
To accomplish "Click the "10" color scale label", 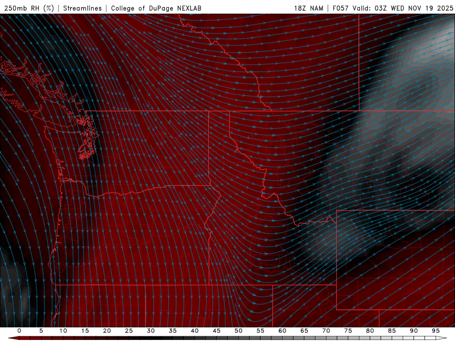I will click(63, 331).
